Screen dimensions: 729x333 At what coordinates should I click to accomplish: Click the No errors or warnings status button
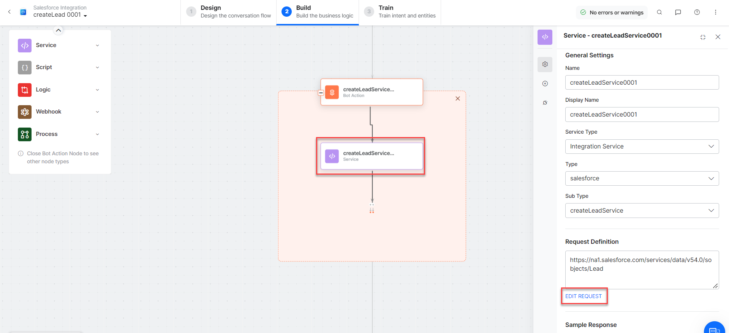pyautogui.click(x=612, y=13)
